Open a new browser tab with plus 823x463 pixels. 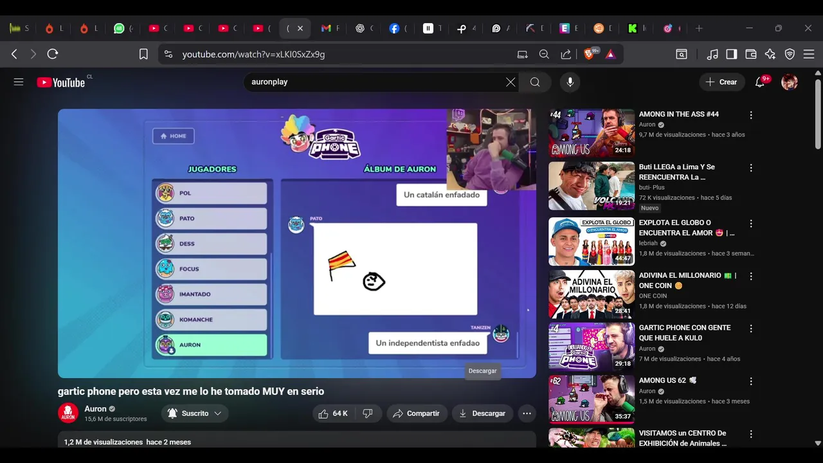tap(699, 28)
